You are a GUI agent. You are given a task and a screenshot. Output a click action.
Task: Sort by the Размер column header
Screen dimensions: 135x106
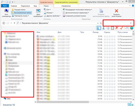coord(96,32)
